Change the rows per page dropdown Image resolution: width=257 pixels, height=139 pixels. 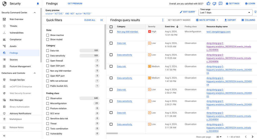[x=219, y=137]
